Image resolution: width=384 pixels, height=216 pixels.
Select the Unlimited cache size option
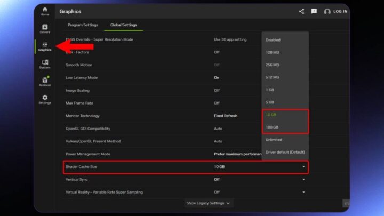(273, 140)
